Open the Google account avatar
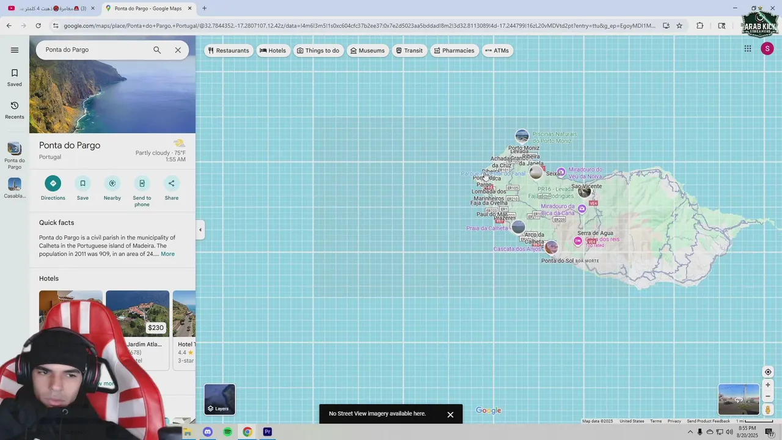 (767, 49)
